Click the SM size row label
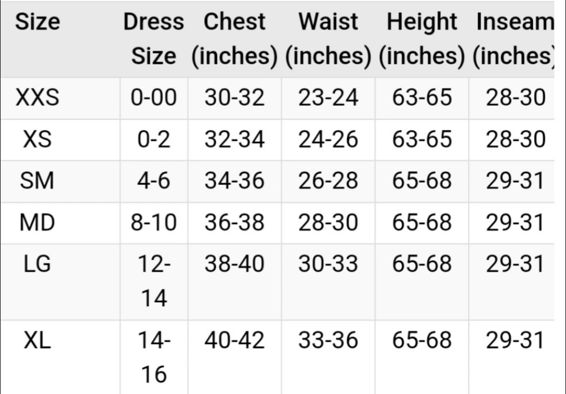The height and width of the screenshot is (394, 566). pyautogui.click(x=37, y=181)
